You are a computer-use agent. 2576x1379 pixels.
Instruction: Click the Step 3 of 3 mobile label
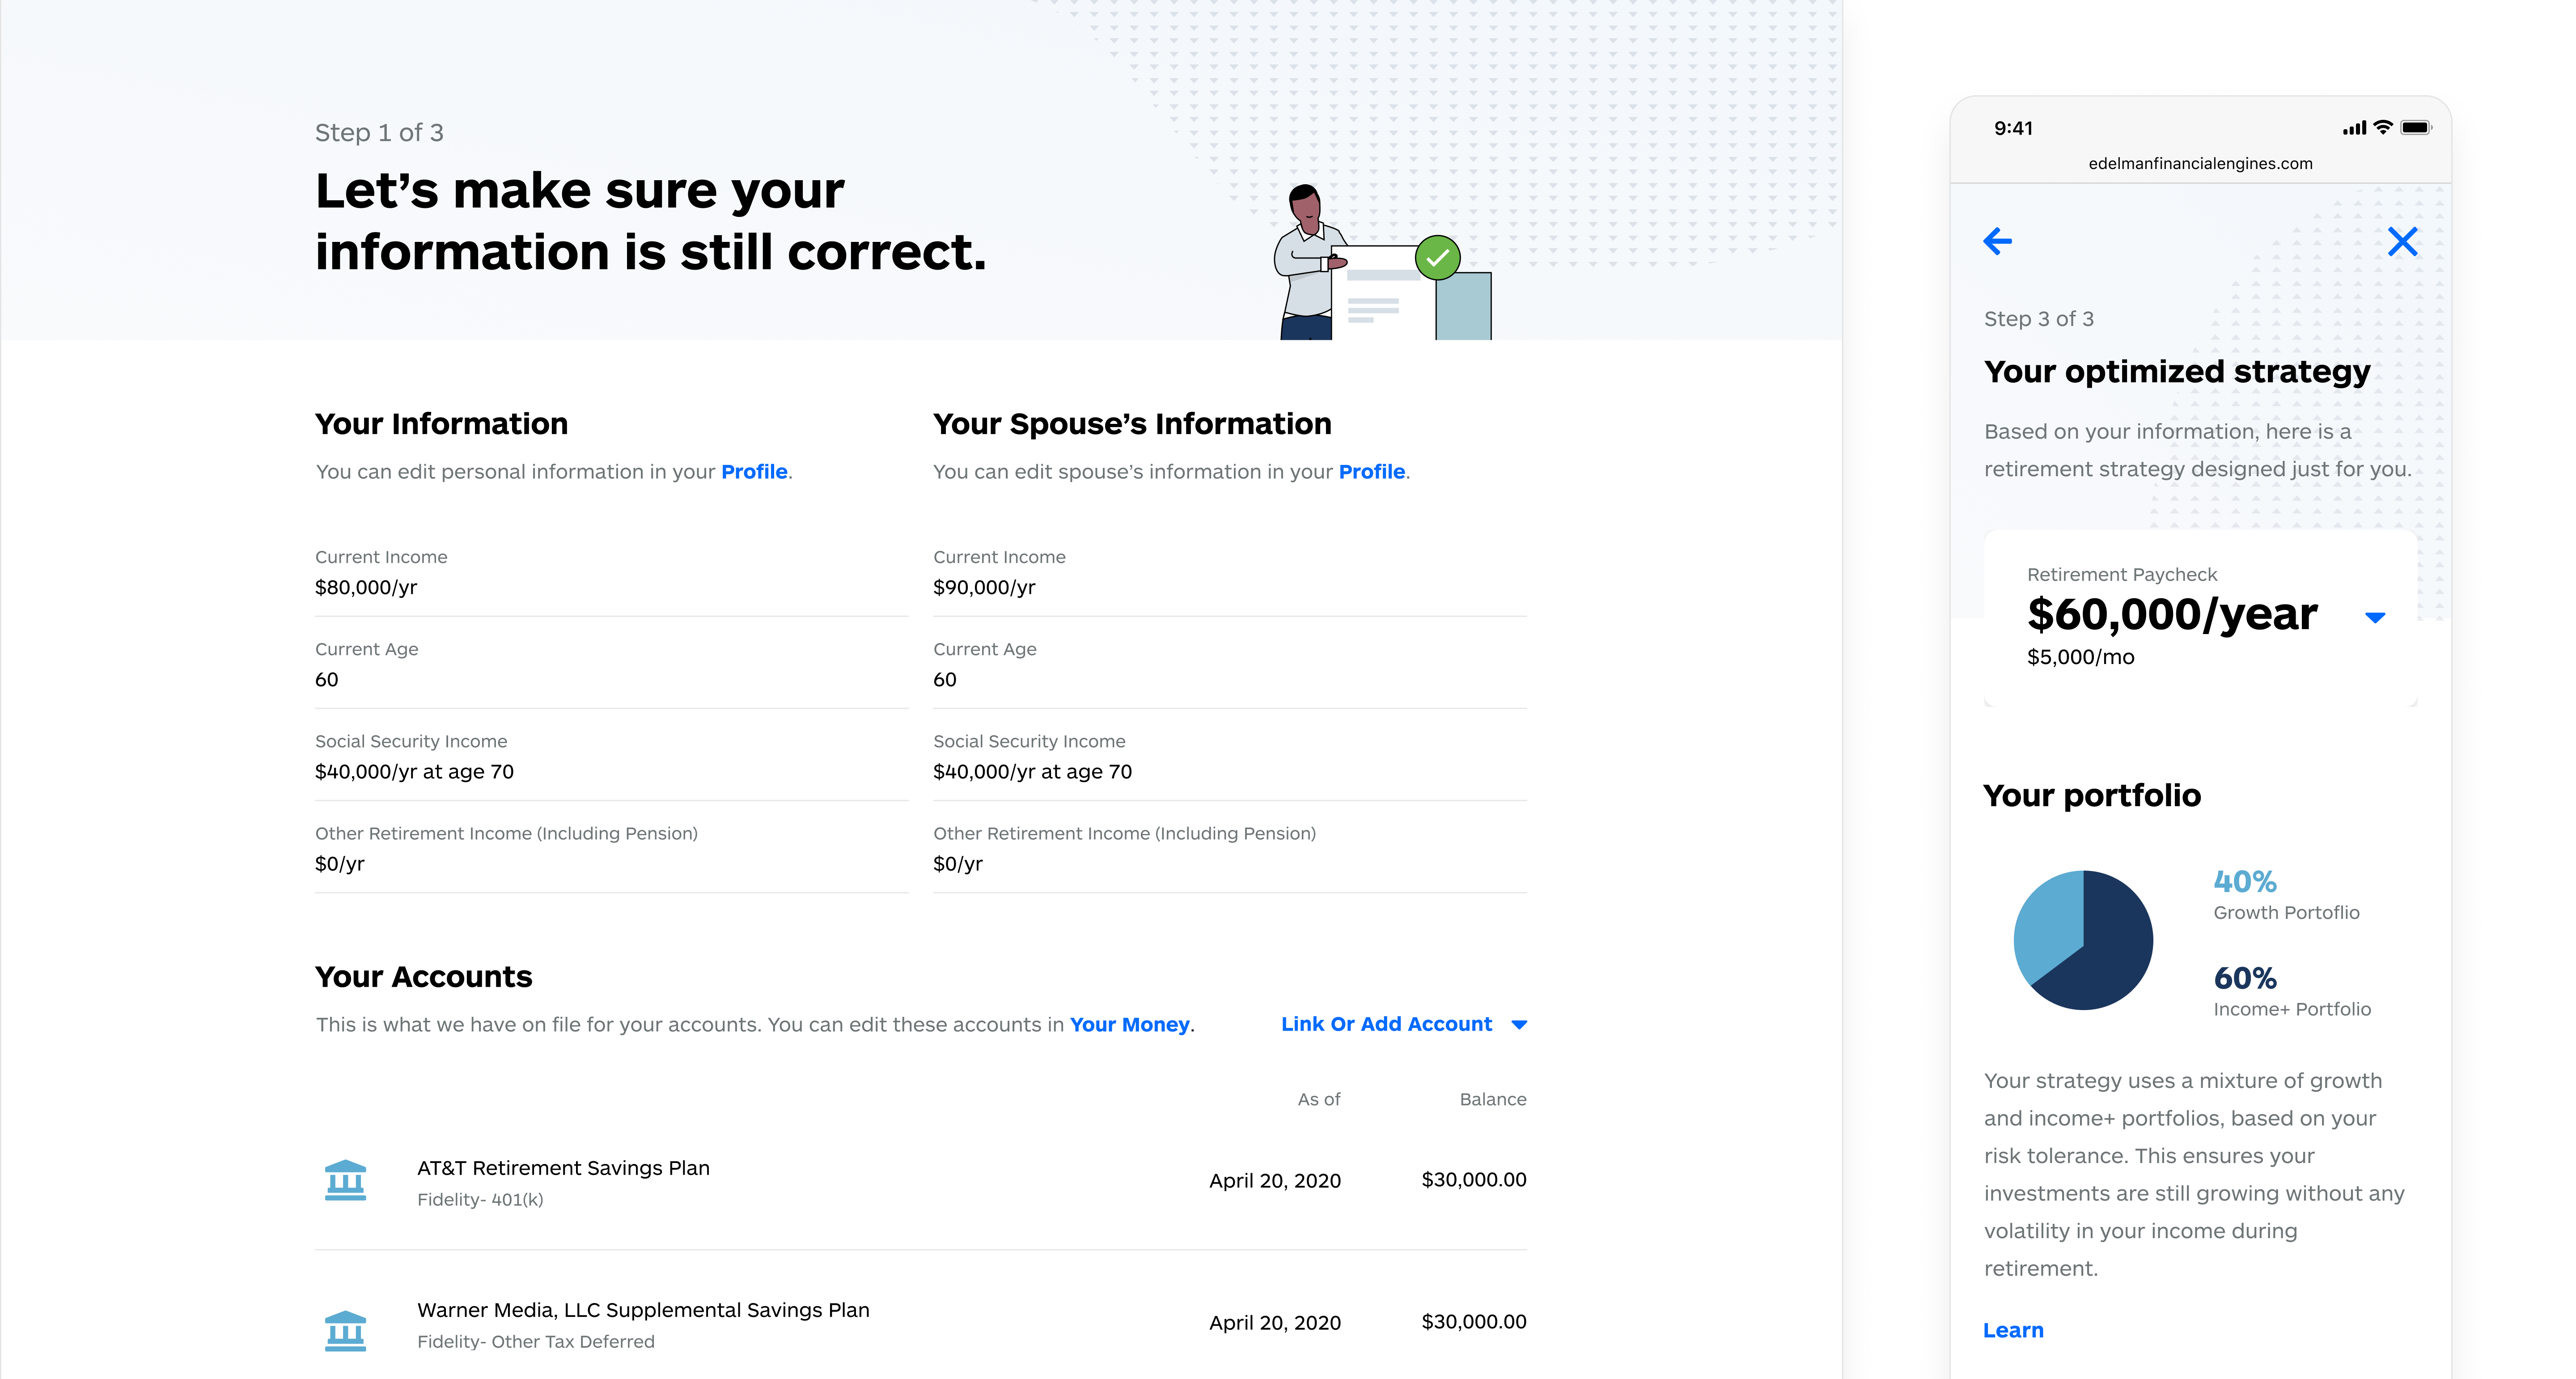point(2038,318)
